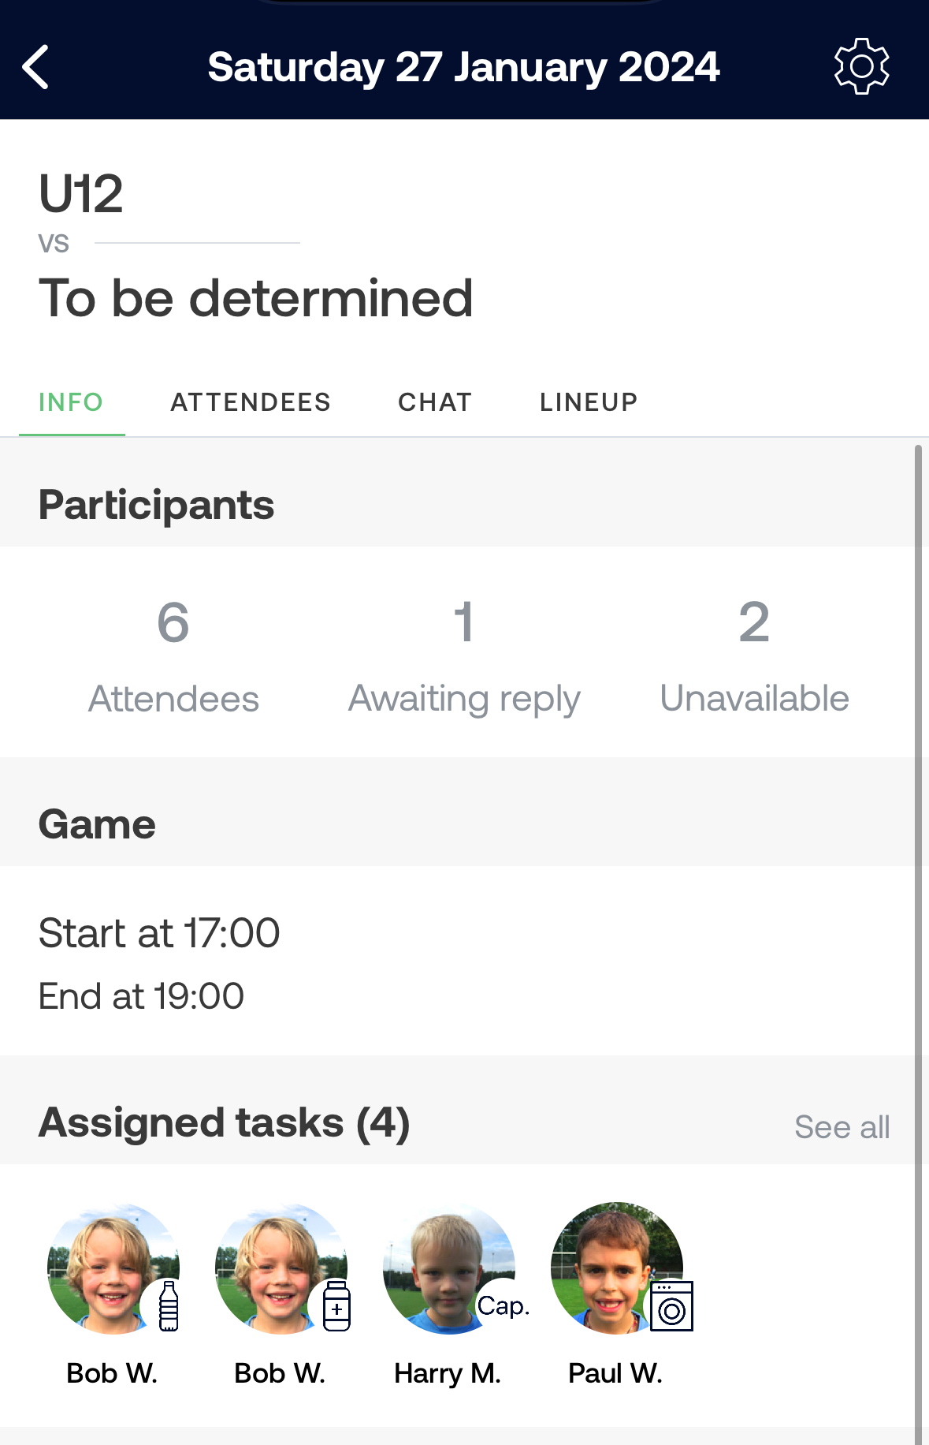Go back with the left arrow
Screen dimensions: 929x1445
[36, 67]
